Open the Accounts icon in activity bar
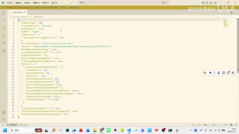This screenshot has width=239, height=134. [4, 112]
